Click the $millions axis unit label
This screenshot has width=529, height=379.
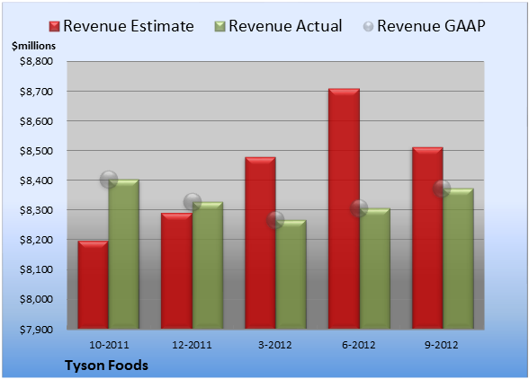[33, 46]
